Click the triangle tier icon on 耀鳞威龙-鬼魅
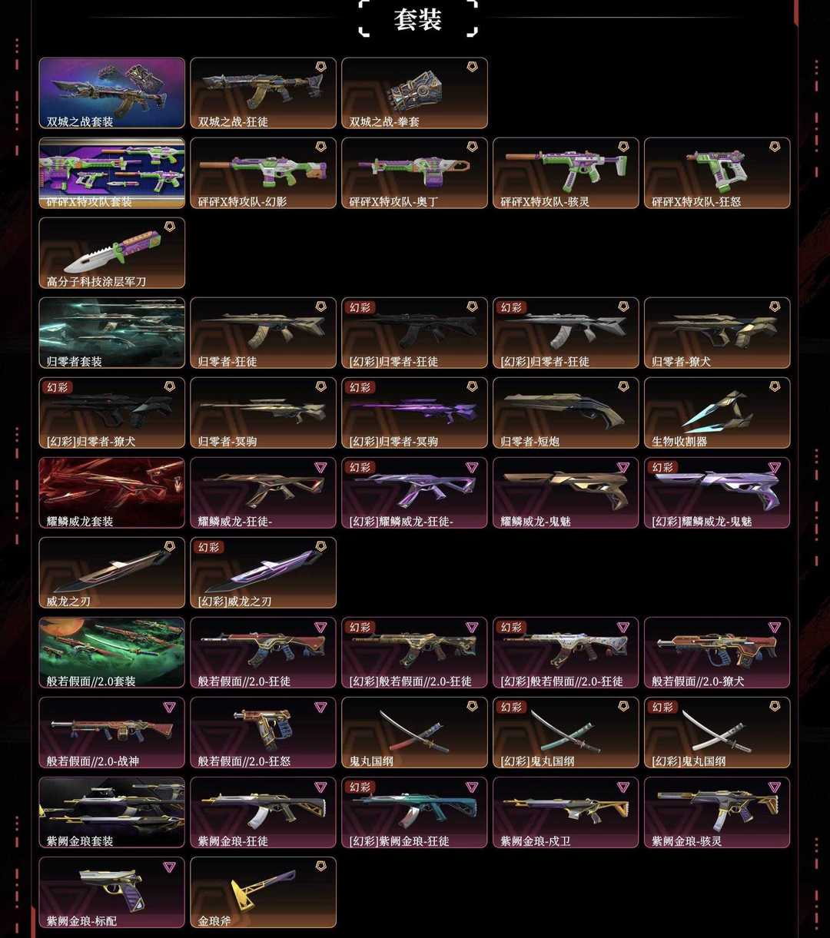The width and height of the screenshot is (830, 938). [x=623, y=468]
